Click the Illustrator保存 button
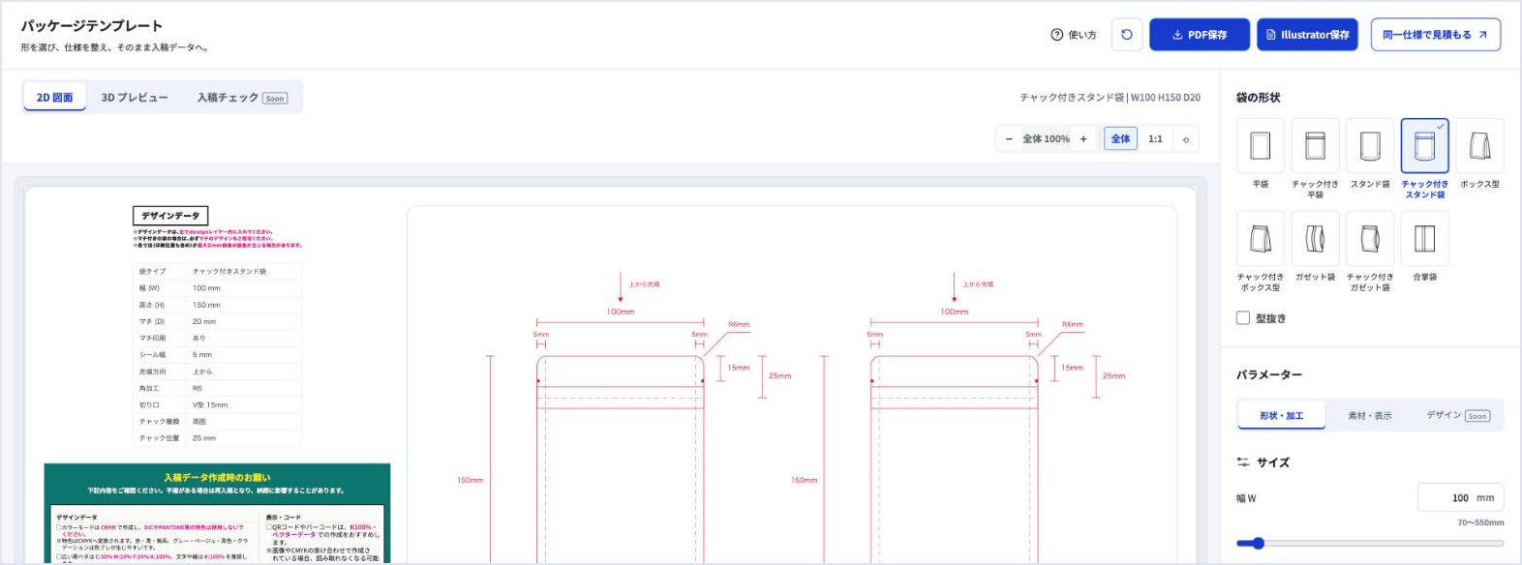The width and height of the screenshot is (1522, 565). click(x=1307, y=35)
